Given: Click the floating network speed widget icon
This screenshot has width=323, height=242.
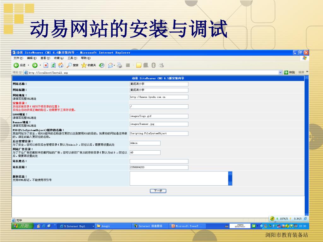Looking at the screenshot, I should point(272,218).
